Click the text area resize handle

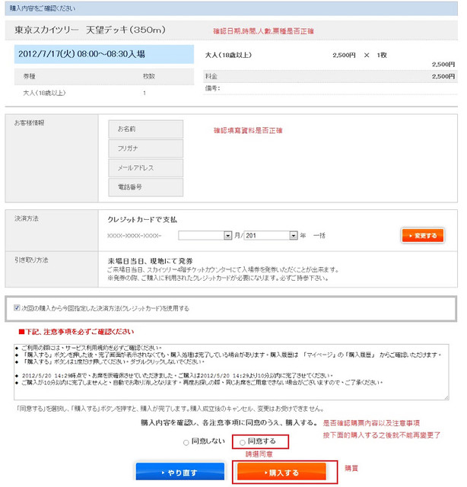(x=446, y=397)
